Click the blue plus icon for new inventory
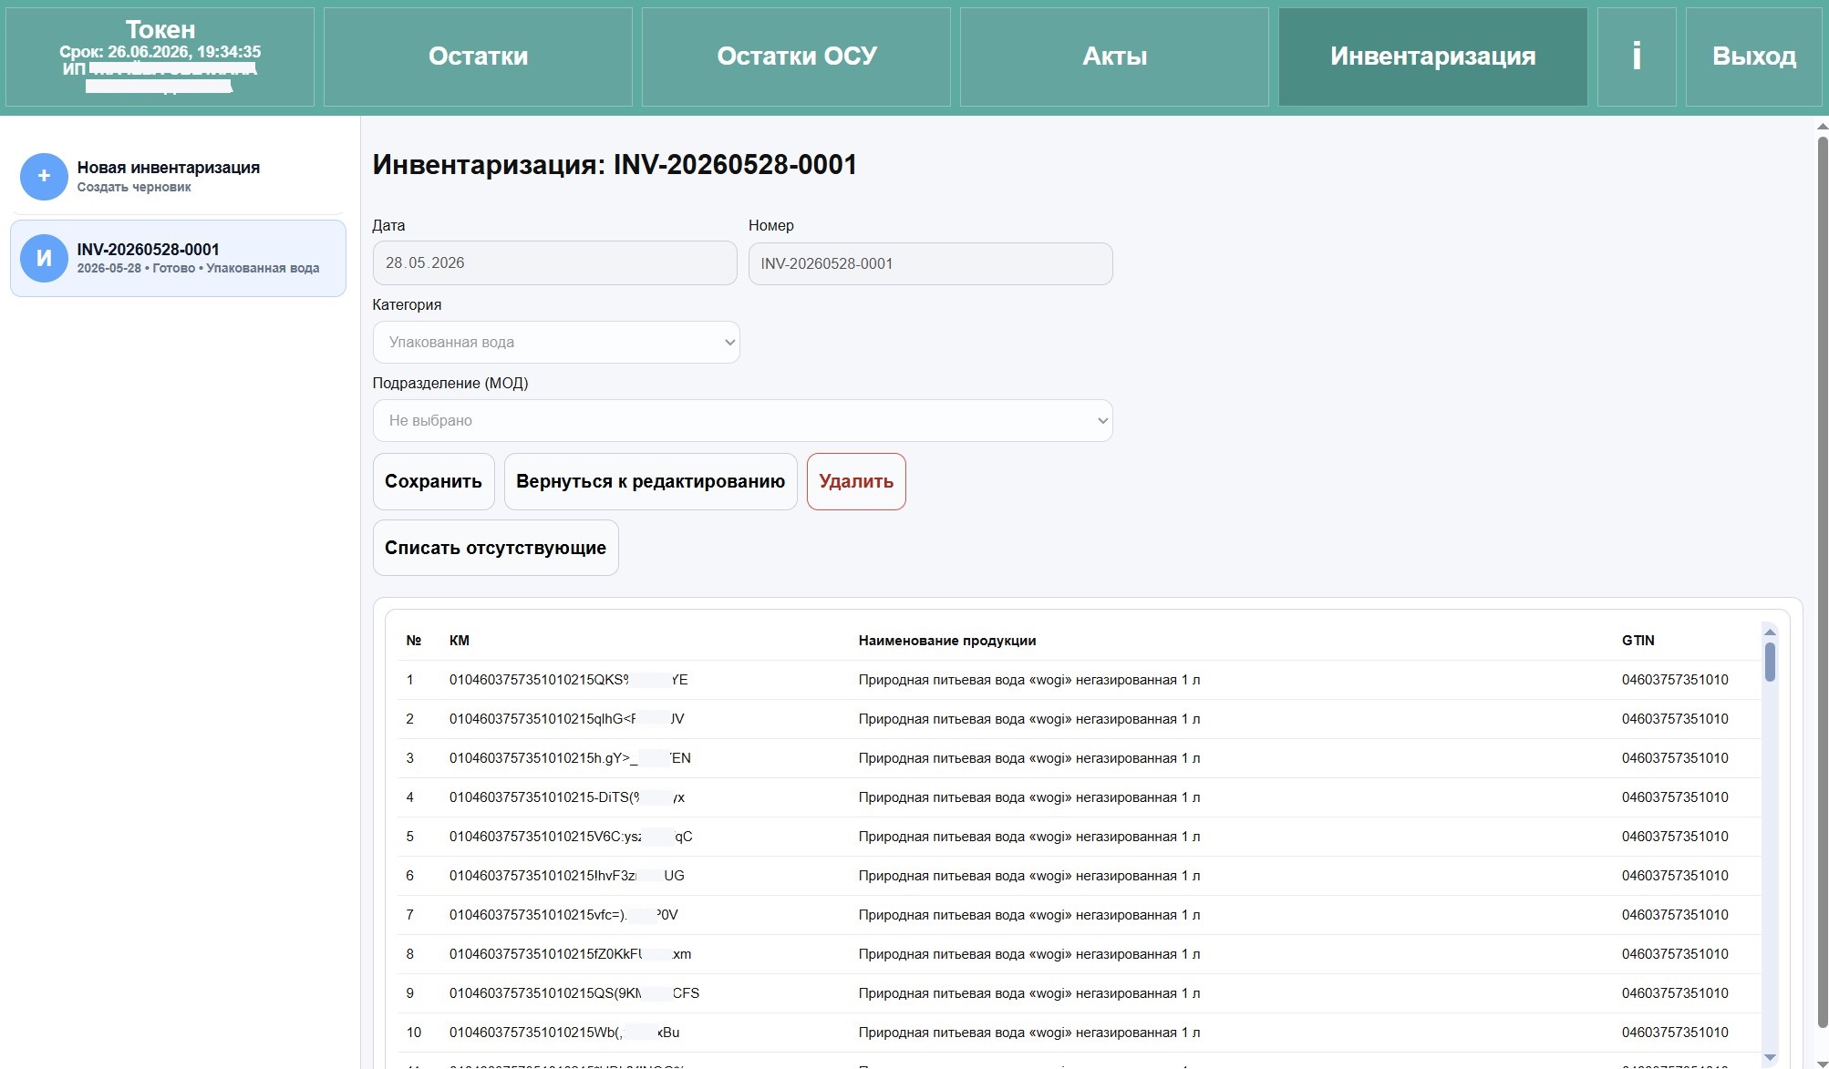The height and width of the screenshot is (1069, 1829). (44, 176)
